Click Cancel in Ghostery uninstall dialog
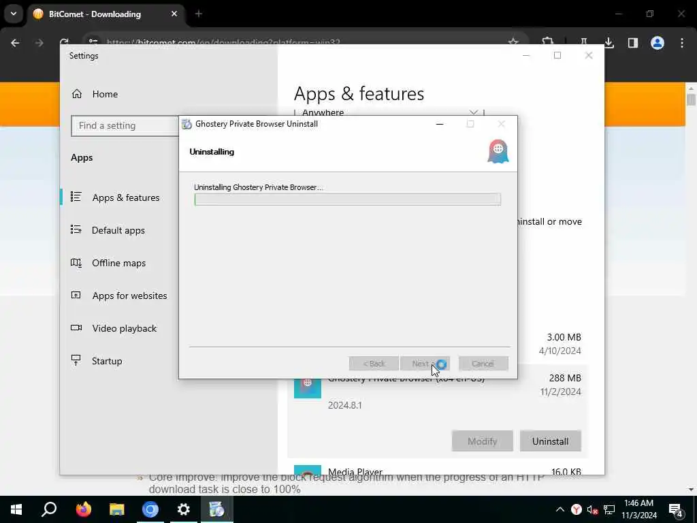 coord(483,364)
